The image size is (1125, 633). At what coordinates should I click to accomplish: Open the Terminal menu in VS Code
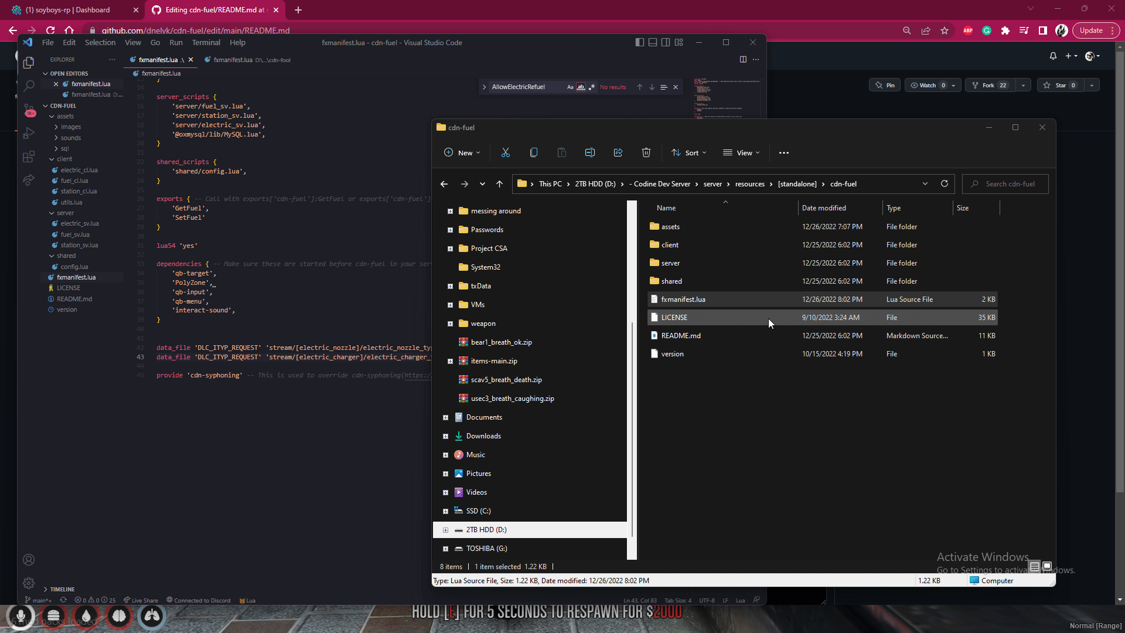click(206, 42)
